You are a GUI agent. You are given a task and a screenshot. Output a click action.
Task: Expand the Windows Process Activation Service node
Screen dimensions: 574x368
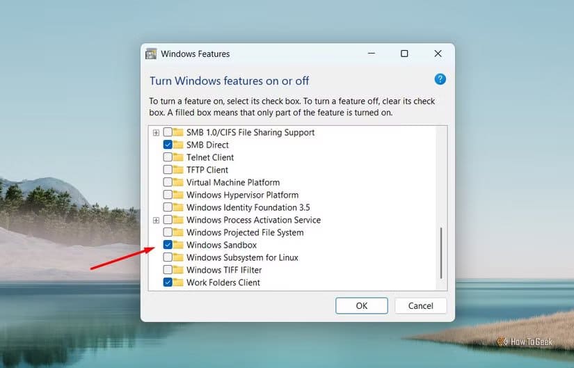tap(157, 220)
